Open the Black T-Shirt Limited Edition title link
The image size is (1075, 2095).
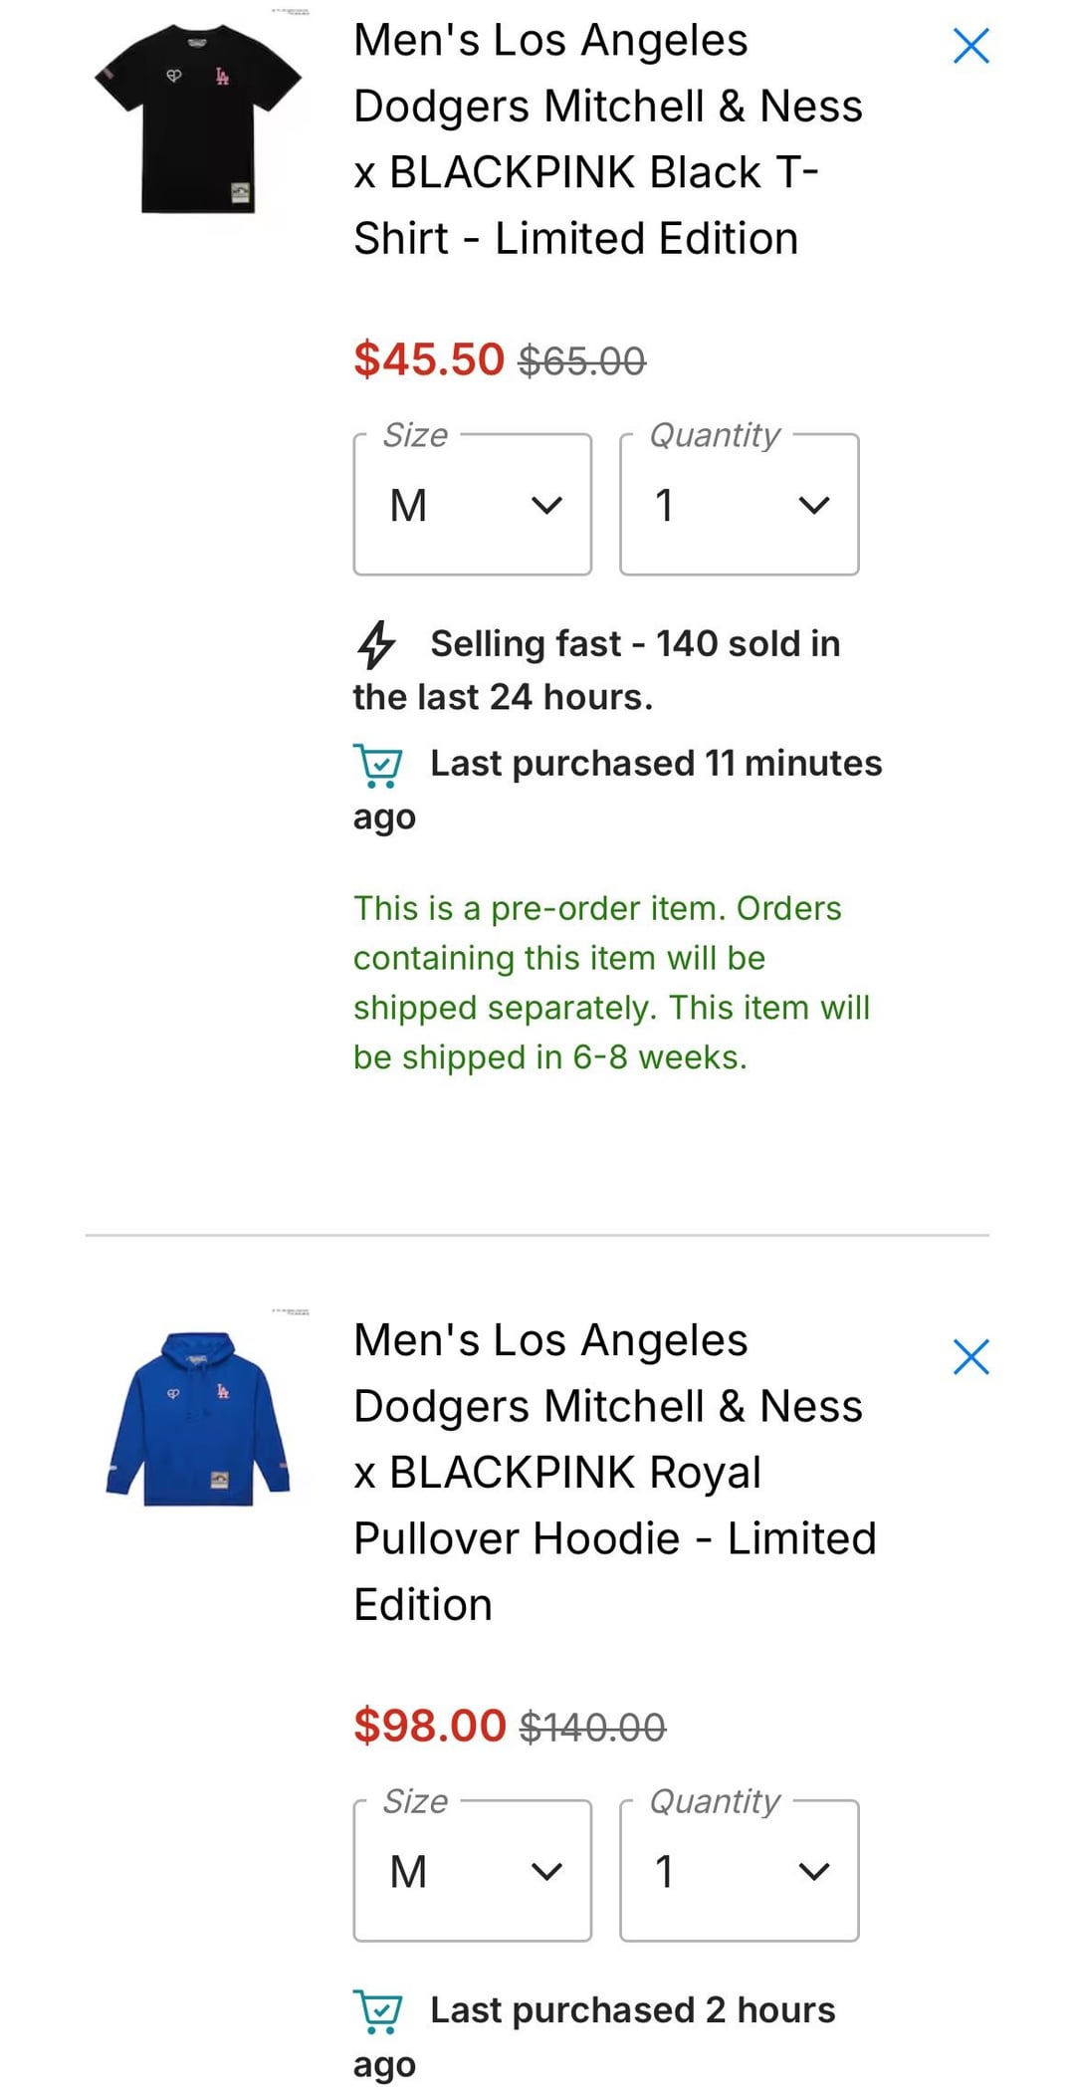click(607, 139)
